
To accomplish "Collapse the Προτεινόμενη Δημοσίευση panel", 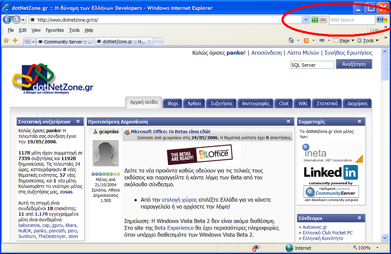I will 289,122.
